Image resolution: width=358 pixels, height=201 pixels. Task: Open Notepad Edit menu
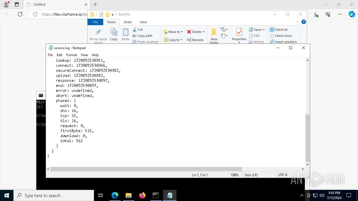(60, 55)
